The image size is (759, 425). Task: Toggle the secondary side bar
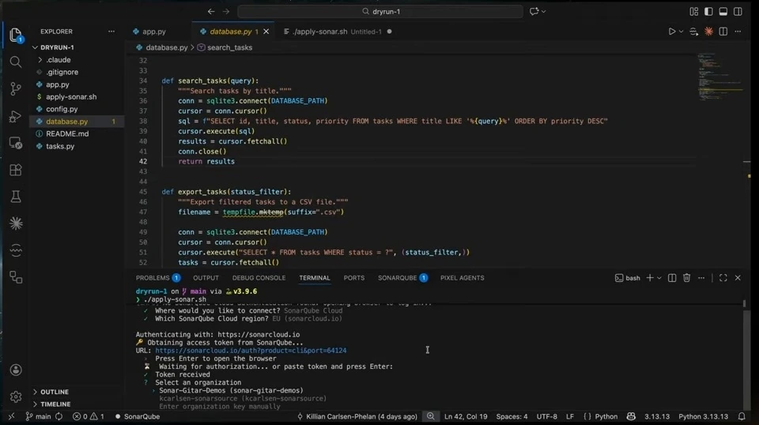(x=738, y=11)
